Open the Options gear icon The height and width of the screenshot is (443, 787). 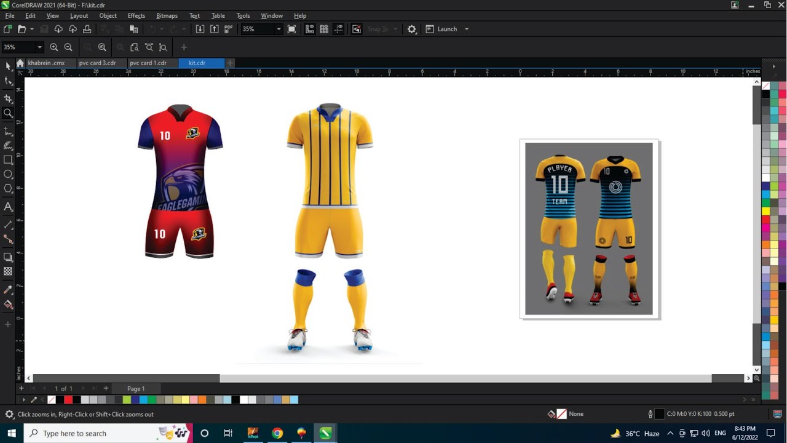pyautogui.click(x=412, y=29)
